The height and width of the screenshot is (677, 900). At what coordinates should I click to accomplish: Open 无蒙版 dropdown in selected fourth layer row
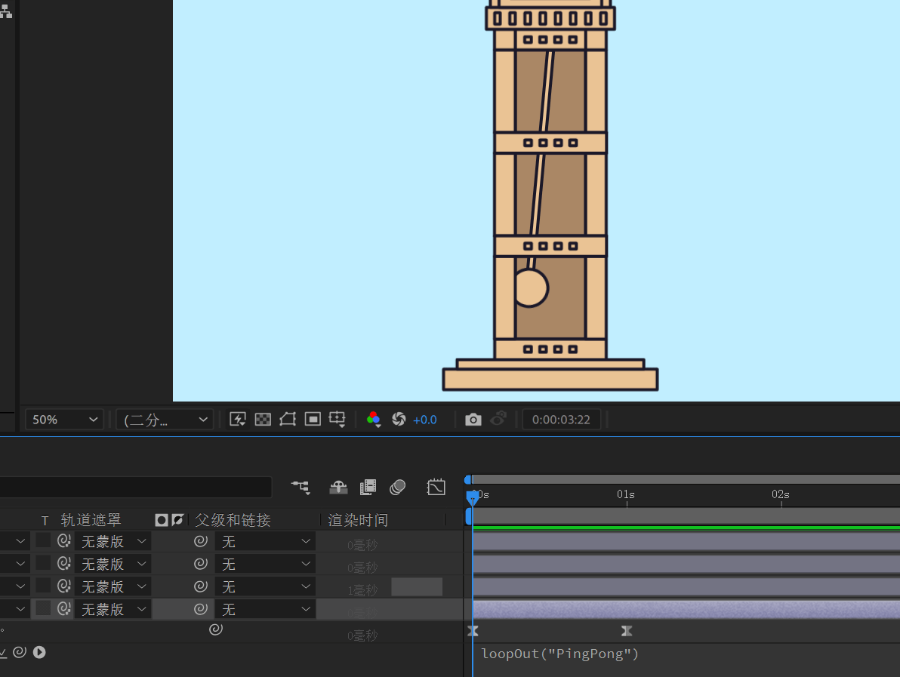(x=113, y=609)
